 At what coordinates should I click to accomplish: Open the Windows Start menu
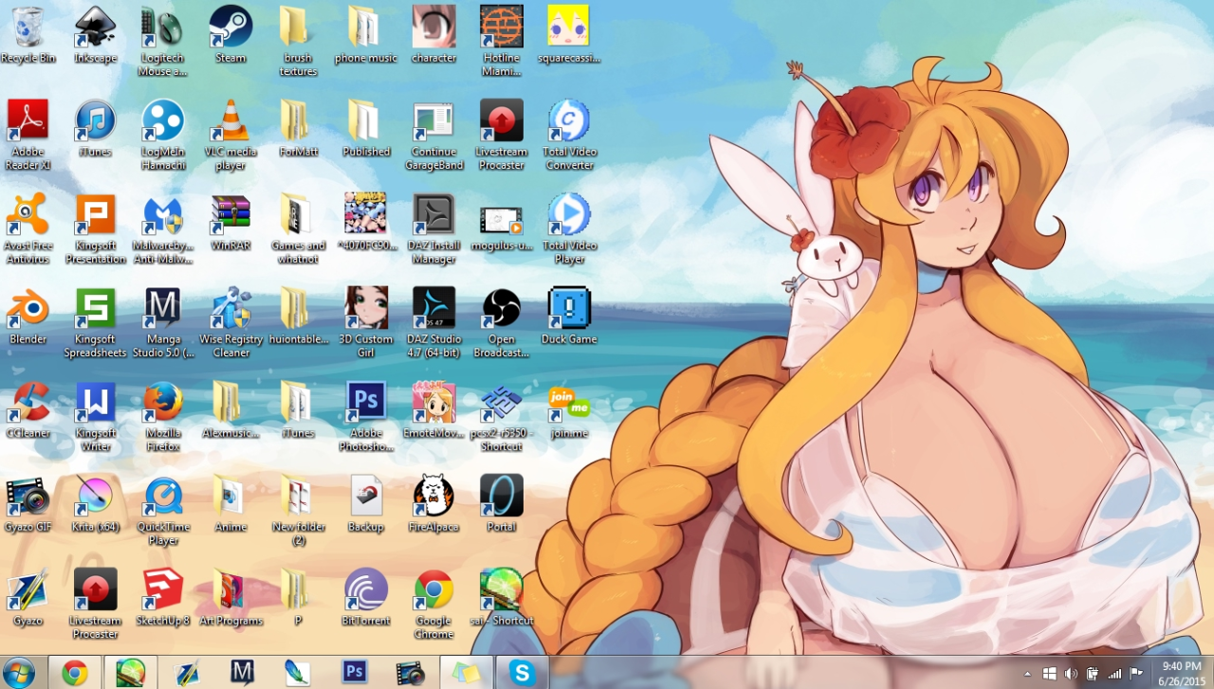[x=19, y=672]
